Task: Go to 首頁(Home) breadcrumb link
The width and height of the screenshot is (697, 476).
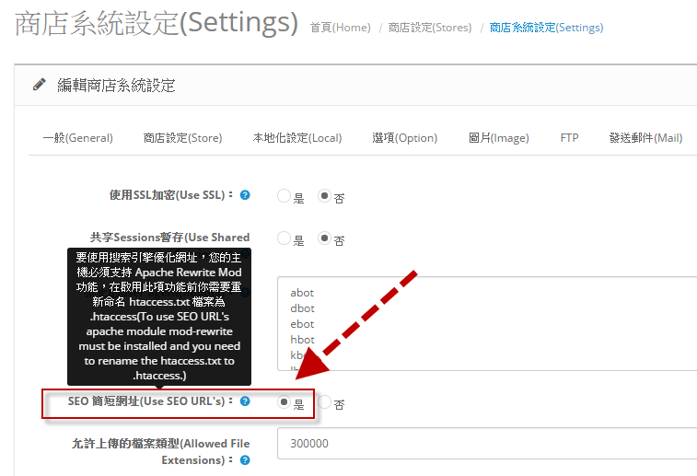Action: point(340,28)
